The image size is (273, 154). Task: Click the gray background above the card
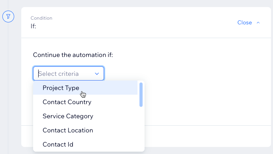point(139,3)
